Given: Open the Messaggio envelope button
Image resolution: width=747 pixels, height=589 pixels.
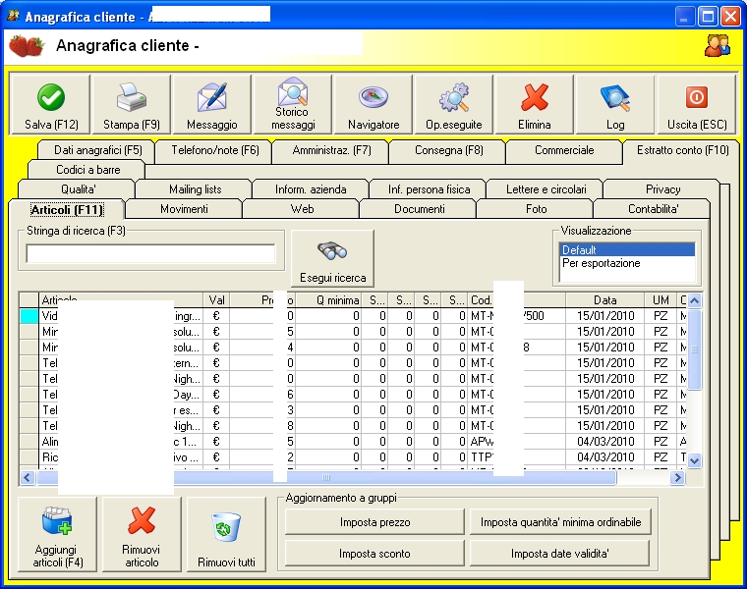Looking at the screenshot, I should click(x=212, y=105).
